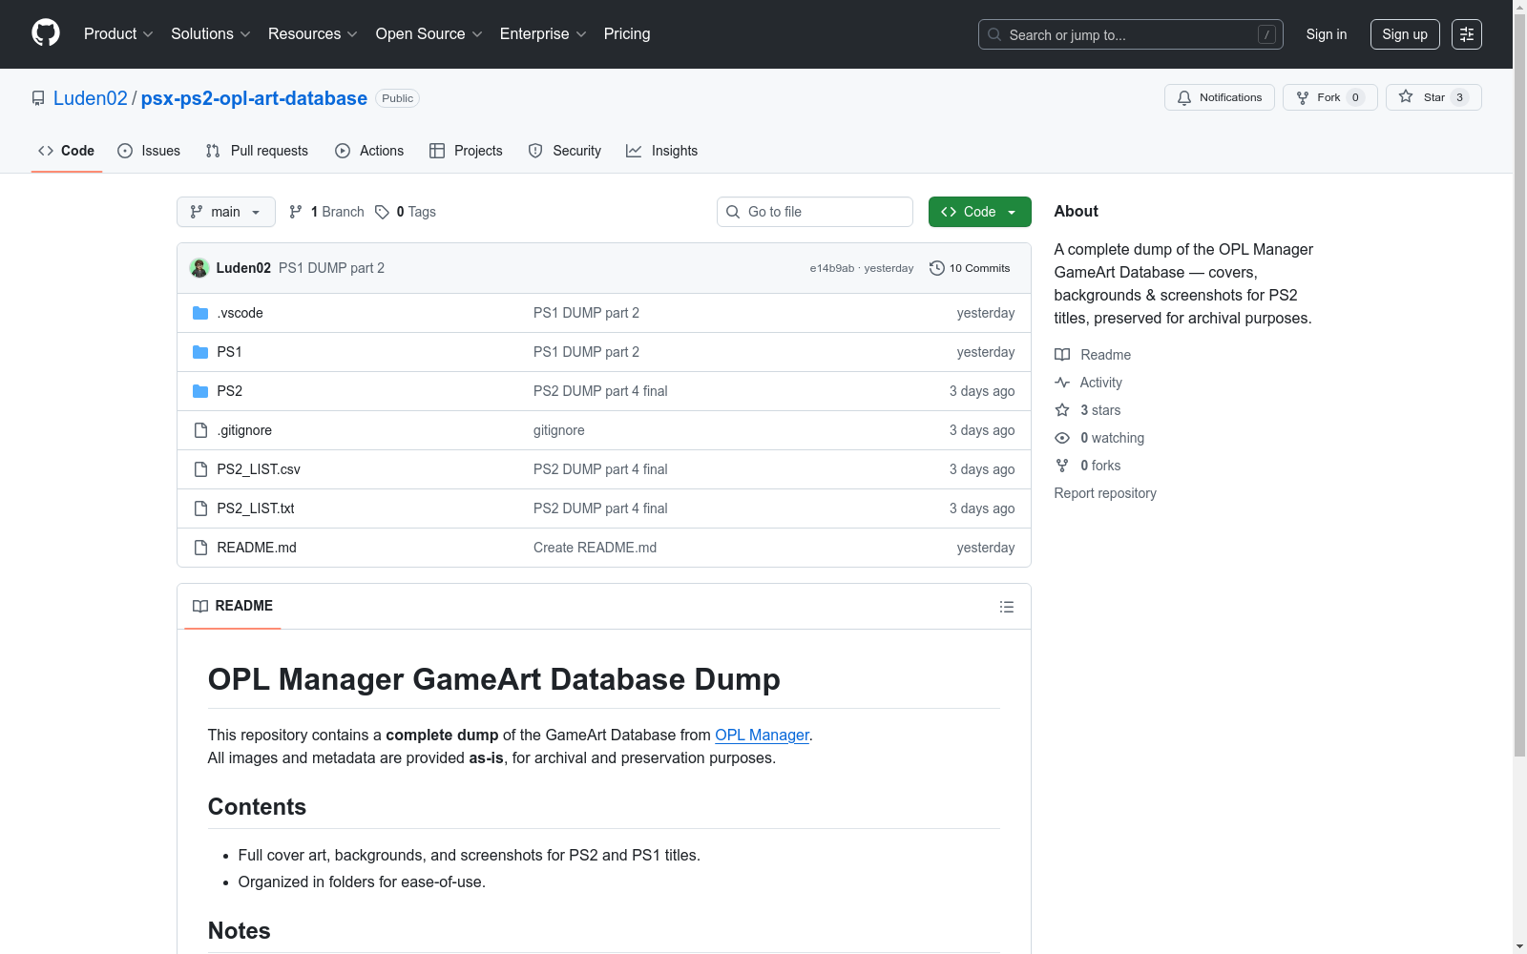The width and height of the screenshot is (1527, 954).
Task: Open commit hash e14b9ab
Action: click(x=832, y=268)
